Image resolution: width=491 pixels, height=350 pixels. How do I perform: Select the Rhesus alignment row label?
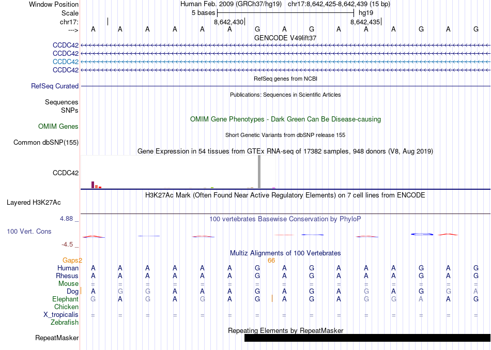click(x=67, y=276)
